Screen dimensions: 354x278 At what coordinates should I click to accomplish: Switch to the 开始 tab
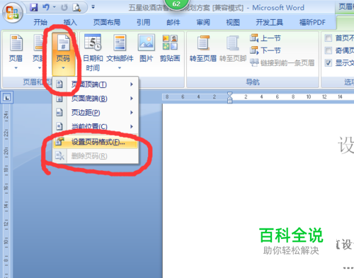[40, 23]
